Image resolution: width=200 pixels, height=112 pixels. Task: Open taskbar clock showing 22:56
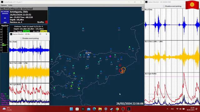(x=191, y=109)
